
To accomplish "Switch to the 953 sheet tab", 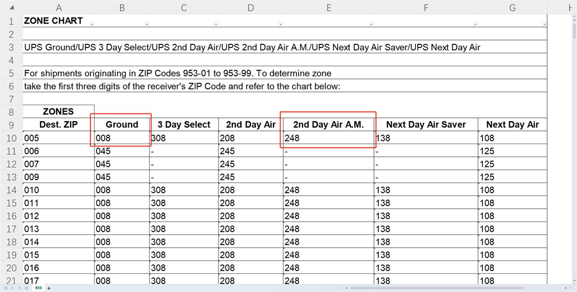I will pyautogui.click(x=38, y=288).
